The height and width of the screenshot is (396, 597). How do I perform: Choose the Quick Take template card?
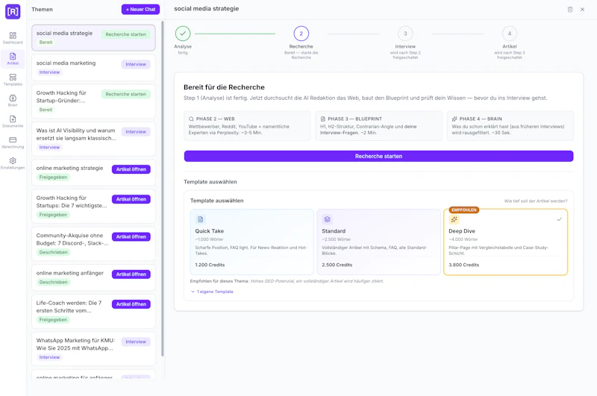pyautogui.click(x=251, y=242)
